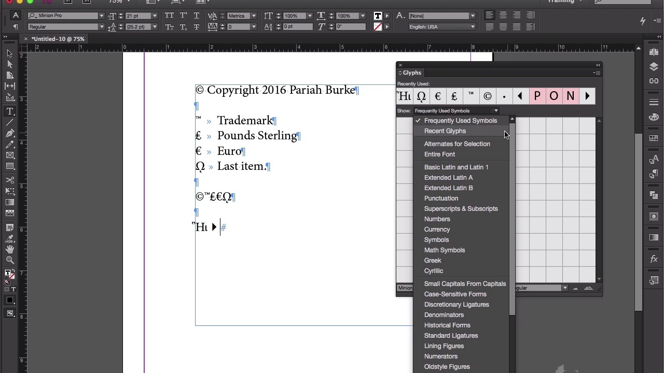Select the Note tool
Image resolution: width=664 pixels, height=373 pixels.
9,227
